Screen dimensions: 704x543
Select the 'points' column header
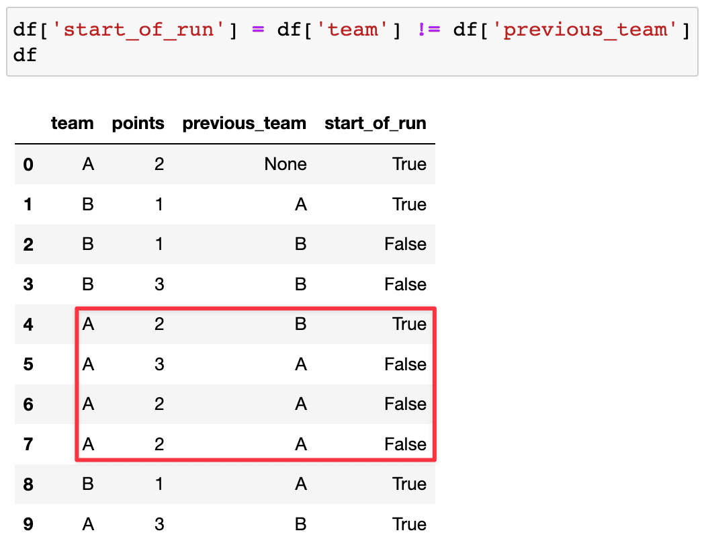[x=138, y=123]
